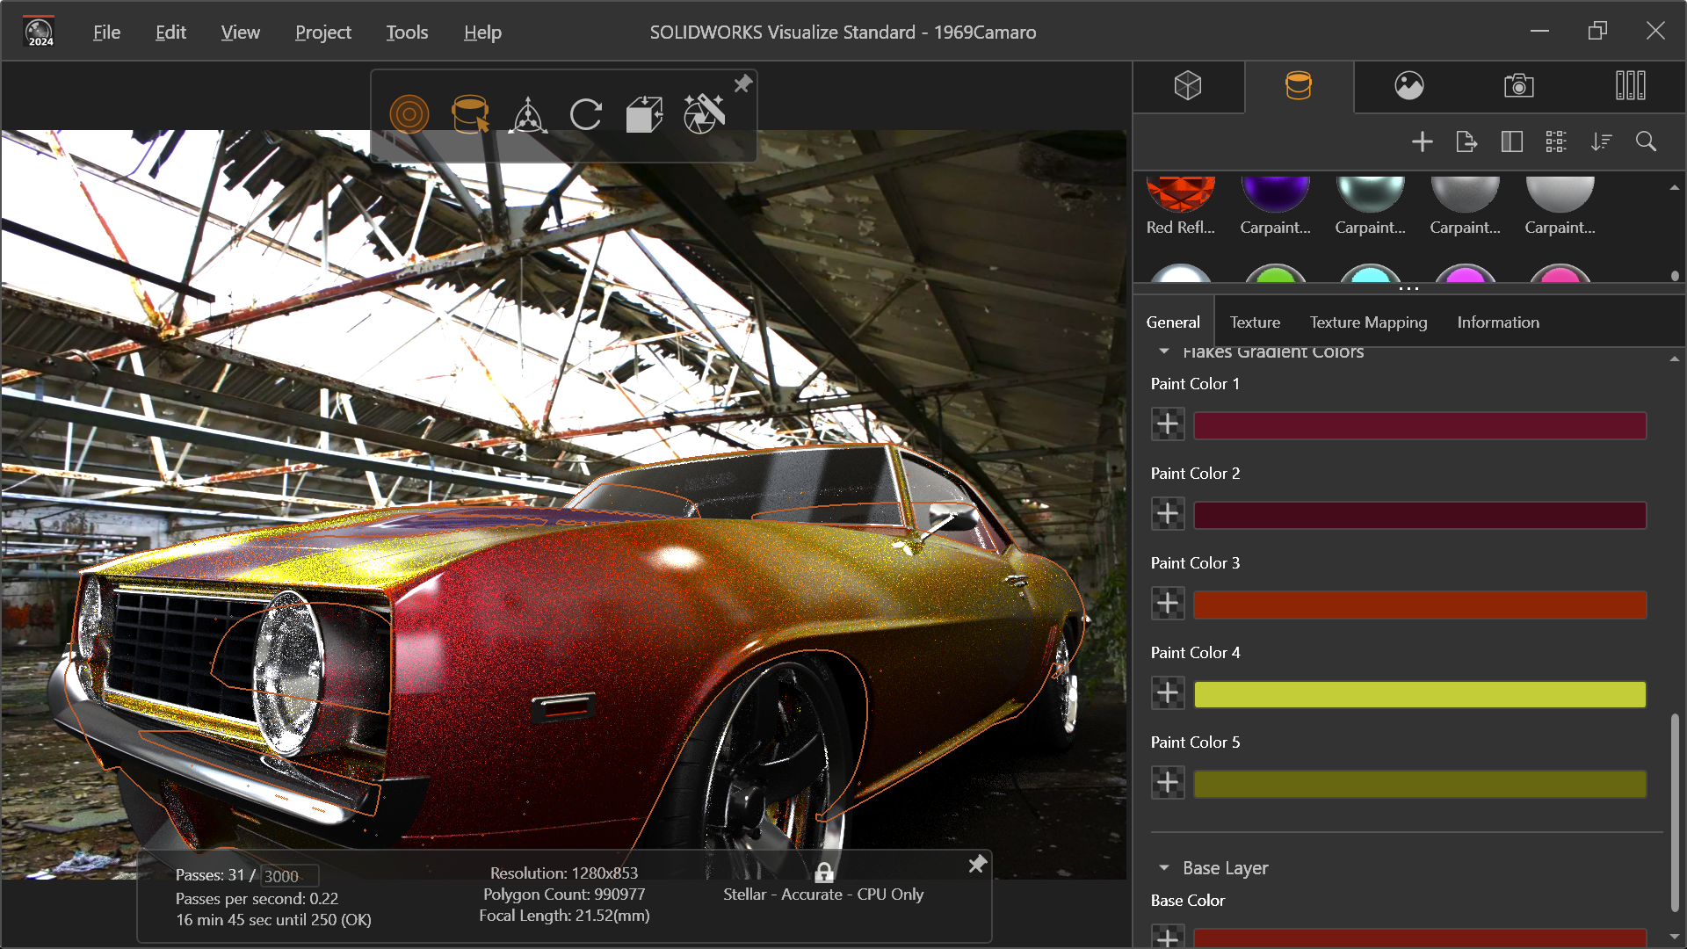Open the Scenes tab with the image icon

[x=1408, y=86]
